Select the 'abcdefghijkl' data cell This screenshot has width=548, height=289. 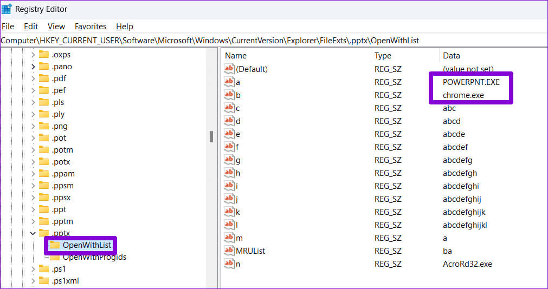click(x=465, y=225)
